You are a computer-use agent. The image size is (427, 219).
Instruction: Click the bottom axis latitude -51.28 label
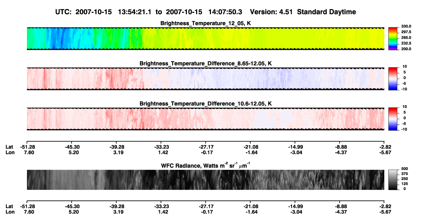coord(27,207)
